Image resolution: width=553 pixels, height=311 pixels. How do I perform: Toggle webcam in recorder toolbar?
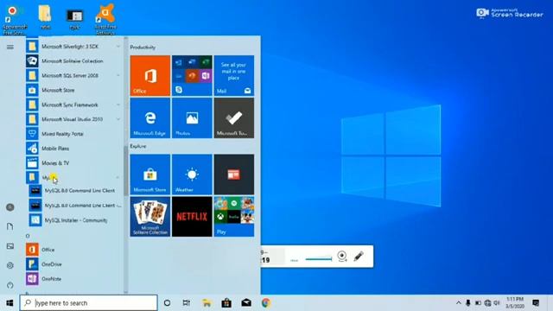[x=342, y=257]
